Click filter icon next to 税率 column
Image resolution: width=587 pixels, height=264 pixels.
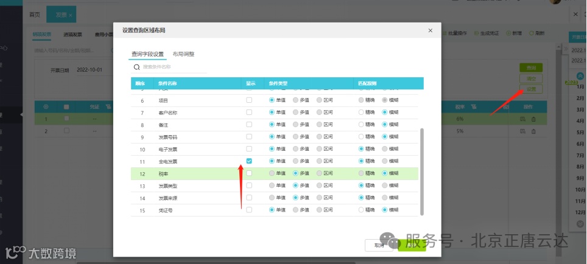tap(474, 107)
